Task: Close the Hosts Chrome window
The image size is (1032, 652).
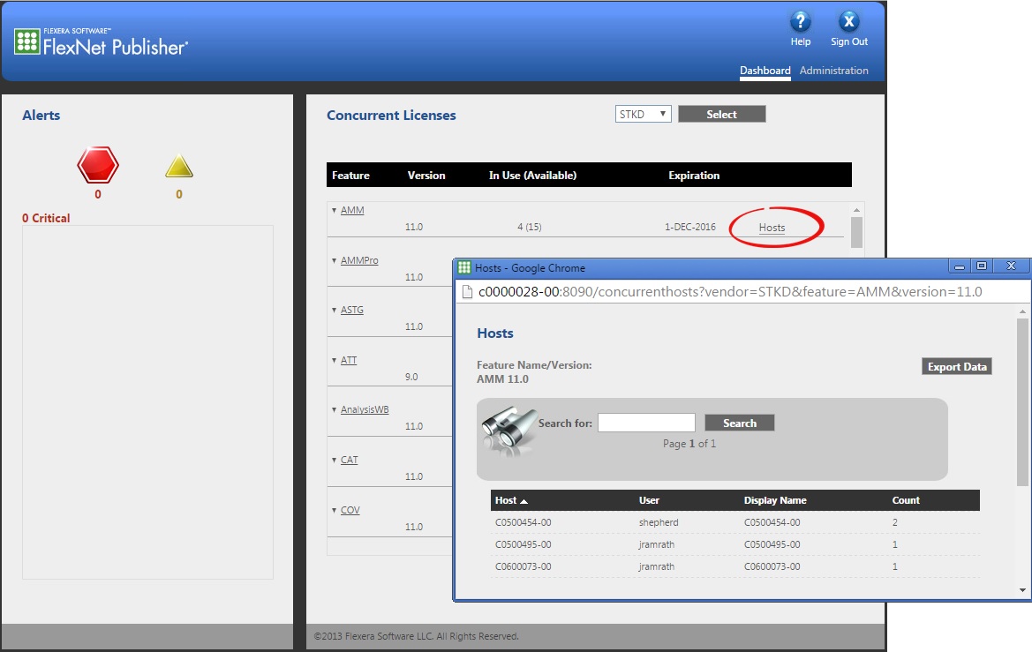Action: (x=1012, y=266)
